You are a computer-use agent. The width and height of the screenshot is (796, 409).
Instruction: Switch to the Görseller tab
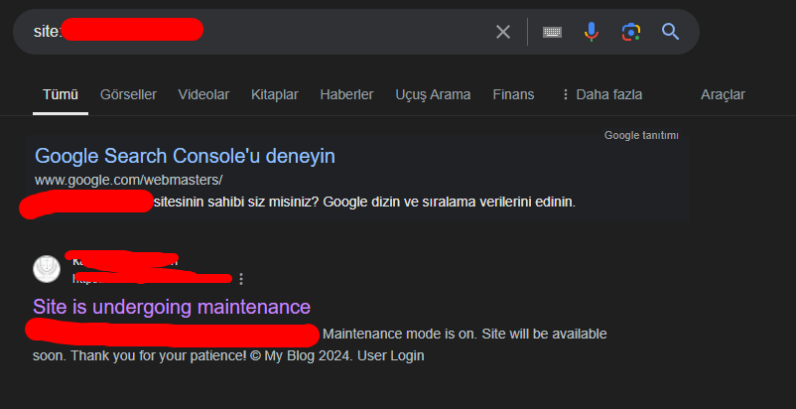pos(128,95)
